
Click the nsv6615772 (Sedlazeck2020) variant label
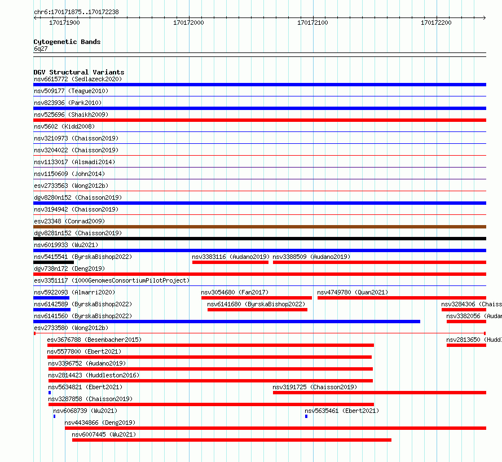click(78, 79)
